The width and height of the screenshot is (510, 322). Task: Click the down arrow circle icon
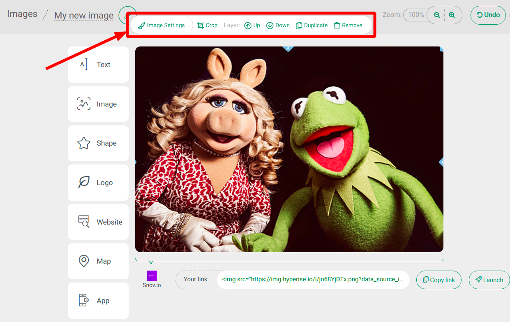pyautogui.click(x=270, y=25)
